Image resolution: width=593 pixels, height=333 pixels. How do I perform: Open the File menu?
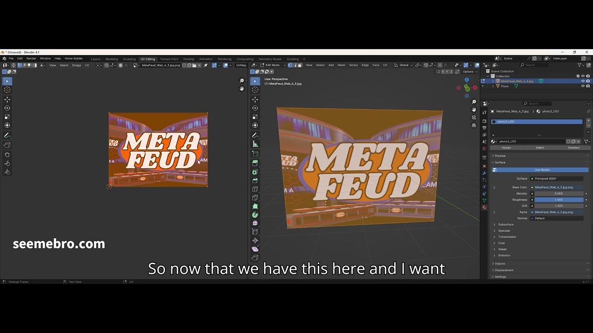11,59
